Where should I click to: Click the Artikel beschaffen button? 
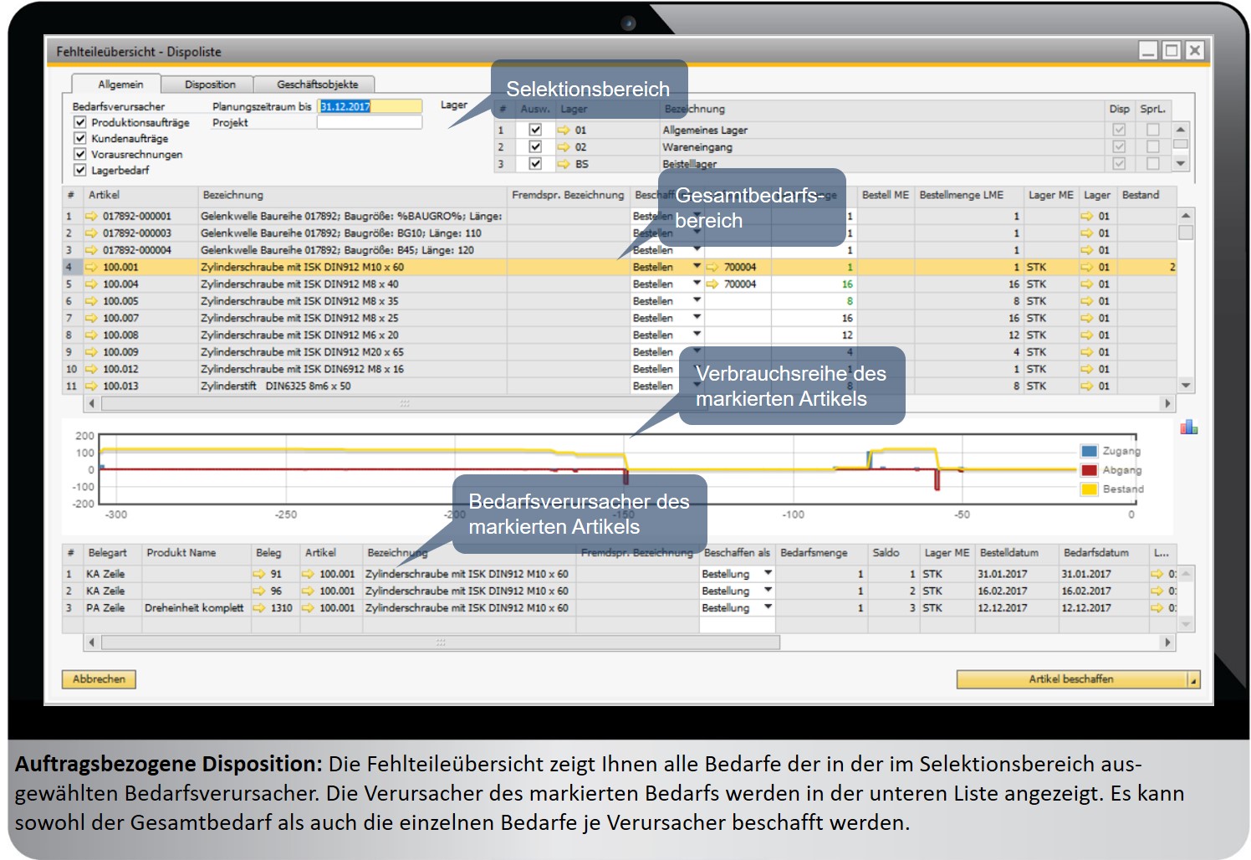(x=1071, y=679)
